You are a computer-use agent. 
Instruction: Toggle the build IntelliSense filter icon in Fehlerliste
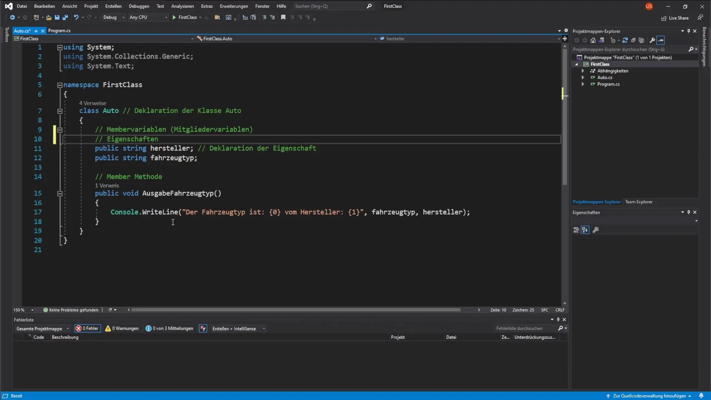[203, 329]
